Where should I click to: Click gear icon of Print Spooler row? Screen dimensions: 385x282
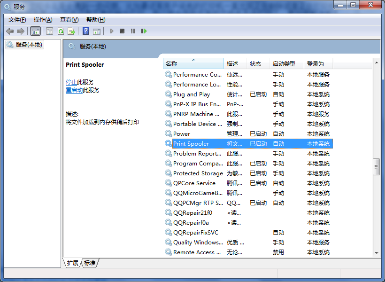(168, 143)
